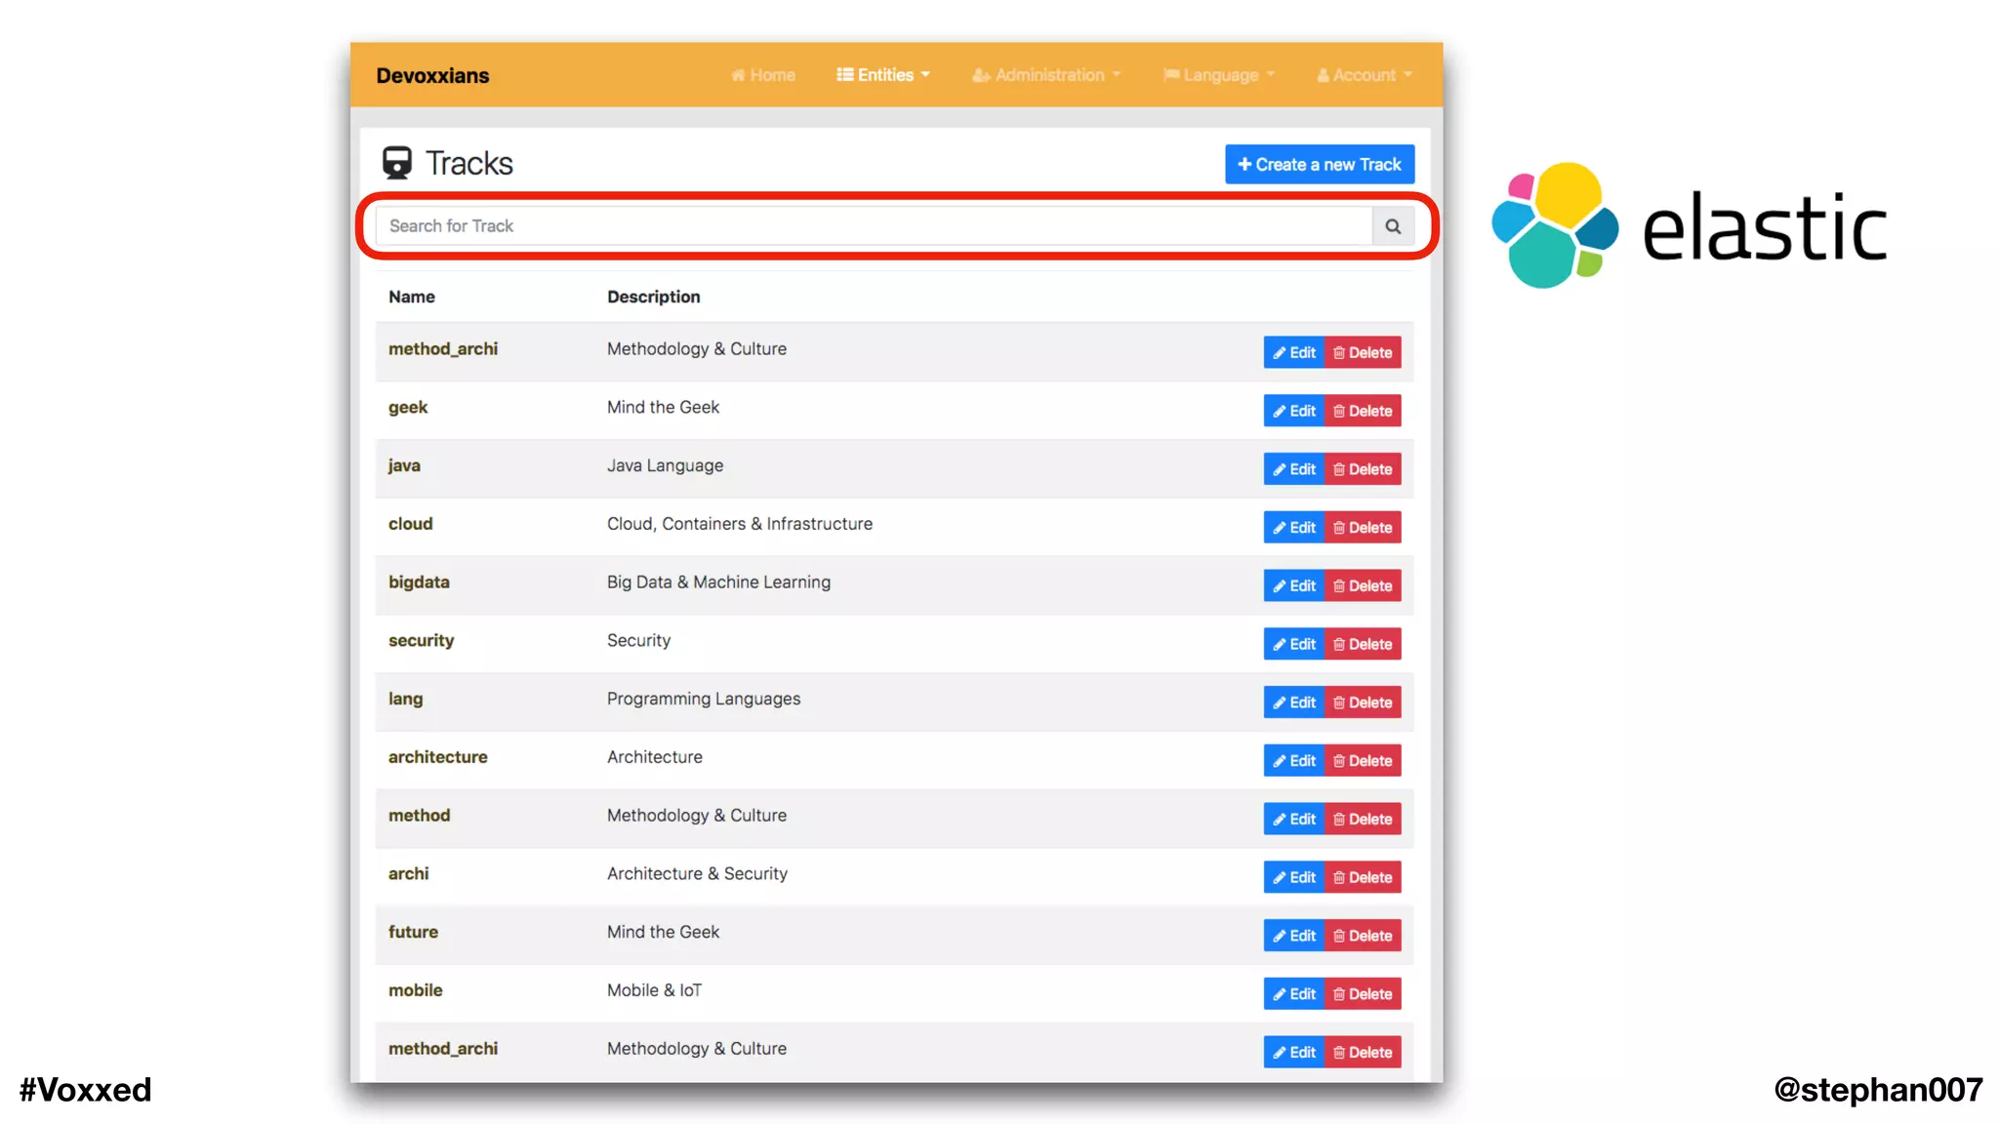Edit the bigdata track
The height and width of the screenshot is (1124, 1999).
[x=1293, y=586]
